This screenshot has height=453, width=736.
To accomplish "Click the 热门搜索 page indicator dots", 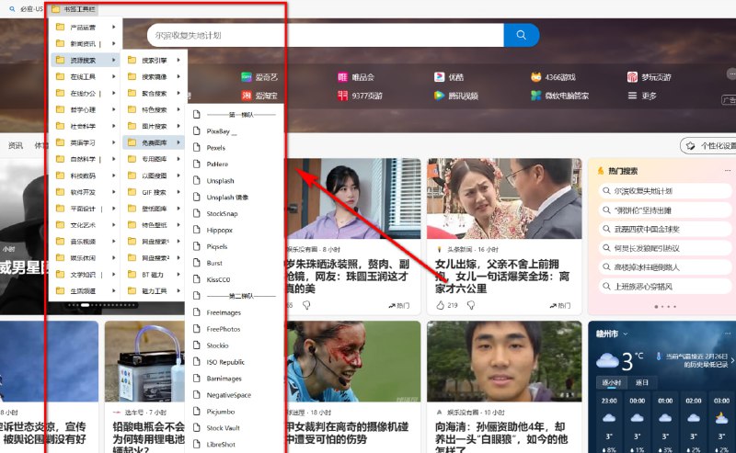I will point(665,307).
